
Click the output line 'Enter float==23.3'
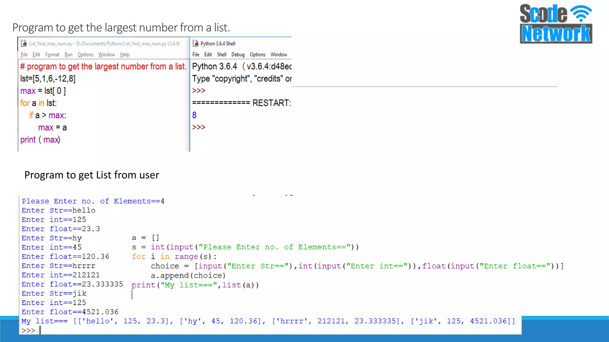coord(61,229)
